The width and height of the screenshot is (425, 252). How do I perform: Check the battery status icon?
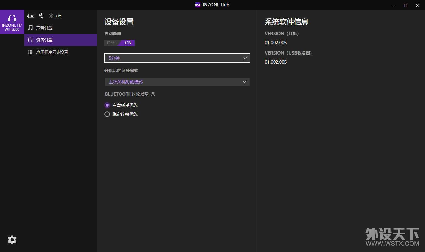pyautogui.click(x=30, y=16)
